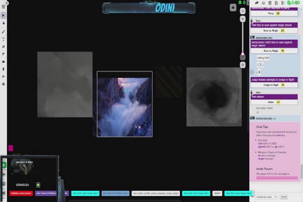Click the green battery icon beside ODINKUSH

38,185
